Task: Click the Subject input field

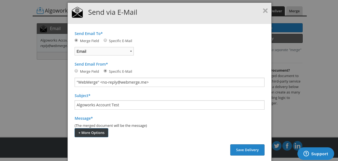Action: (169, 105)
